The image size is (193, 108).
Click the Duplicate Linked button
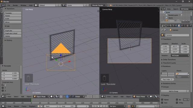pos(13,33)
